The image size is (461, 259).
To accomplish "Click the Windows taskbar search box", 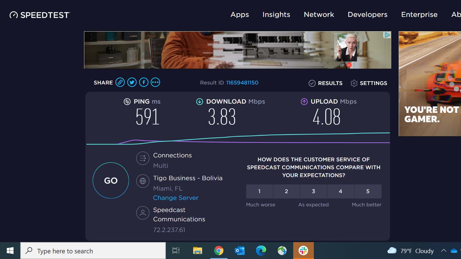I will pyautogui.click(x=93, y=251).
